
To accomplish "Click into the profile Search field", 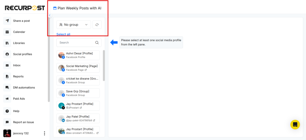I will [x=79, y=43].
